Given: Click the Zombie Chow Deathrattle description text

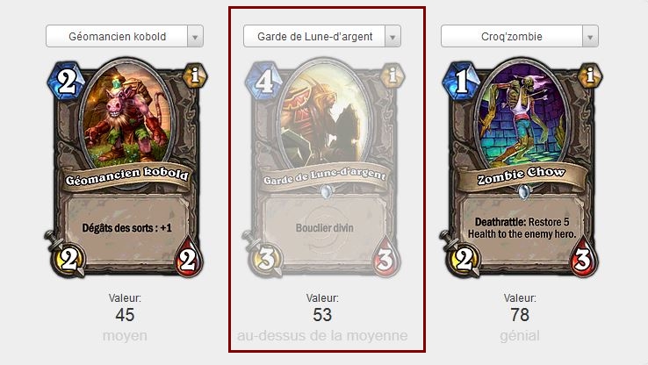Looking at the screenshot, I should pyautogui.click(x=522, y=228).
